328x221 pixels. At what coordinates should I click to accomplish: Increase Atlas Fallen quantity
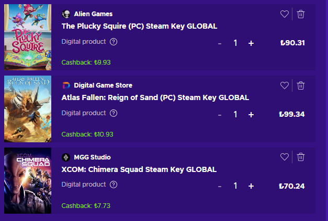point(251,115)
